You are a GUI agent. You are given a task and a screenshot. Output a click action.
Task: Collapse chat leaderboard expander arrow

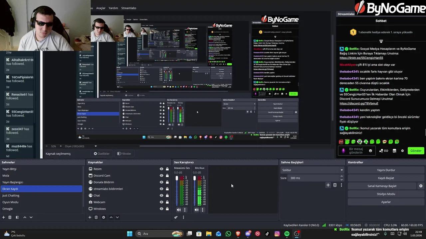tap(381, 41)
